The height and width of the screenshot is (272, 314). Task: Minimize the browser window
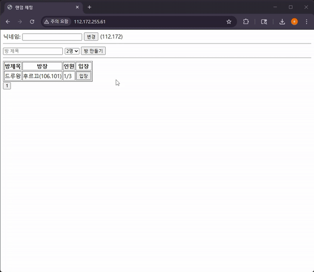coord(275,7)
